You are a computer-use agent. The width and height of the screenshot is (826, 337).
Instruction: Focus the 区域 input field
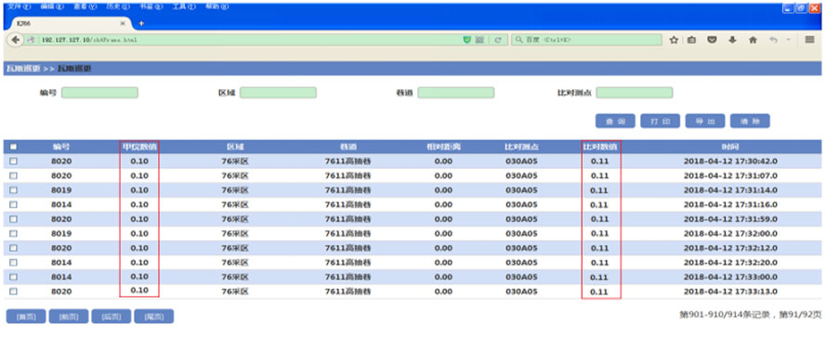278,93
